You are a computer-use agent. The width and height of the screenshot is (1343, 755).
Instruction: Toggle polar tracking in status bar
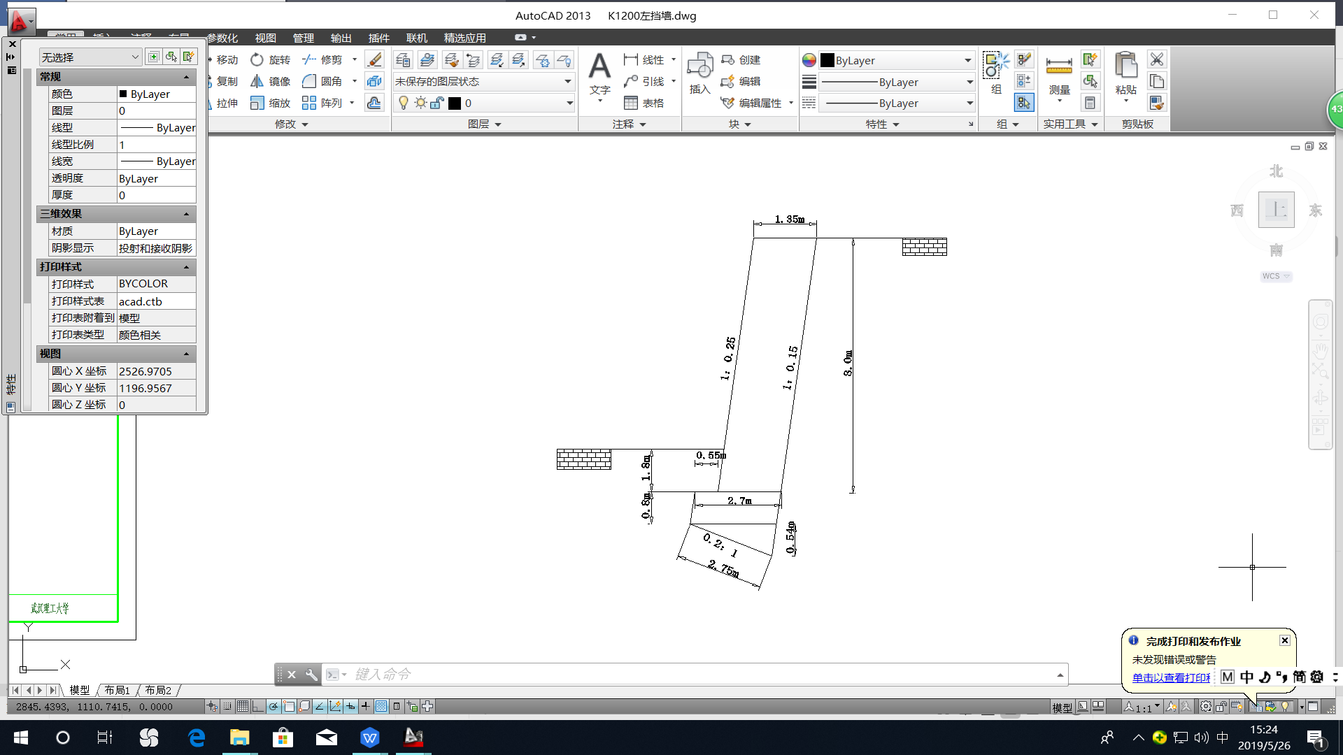click(x=273, y=707)
